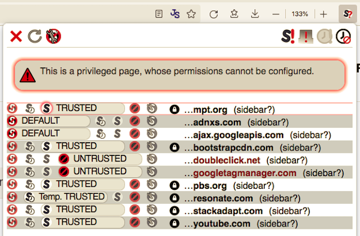Toggle HTTPS-only lock for youtube.com

click(x=174, y=223)
